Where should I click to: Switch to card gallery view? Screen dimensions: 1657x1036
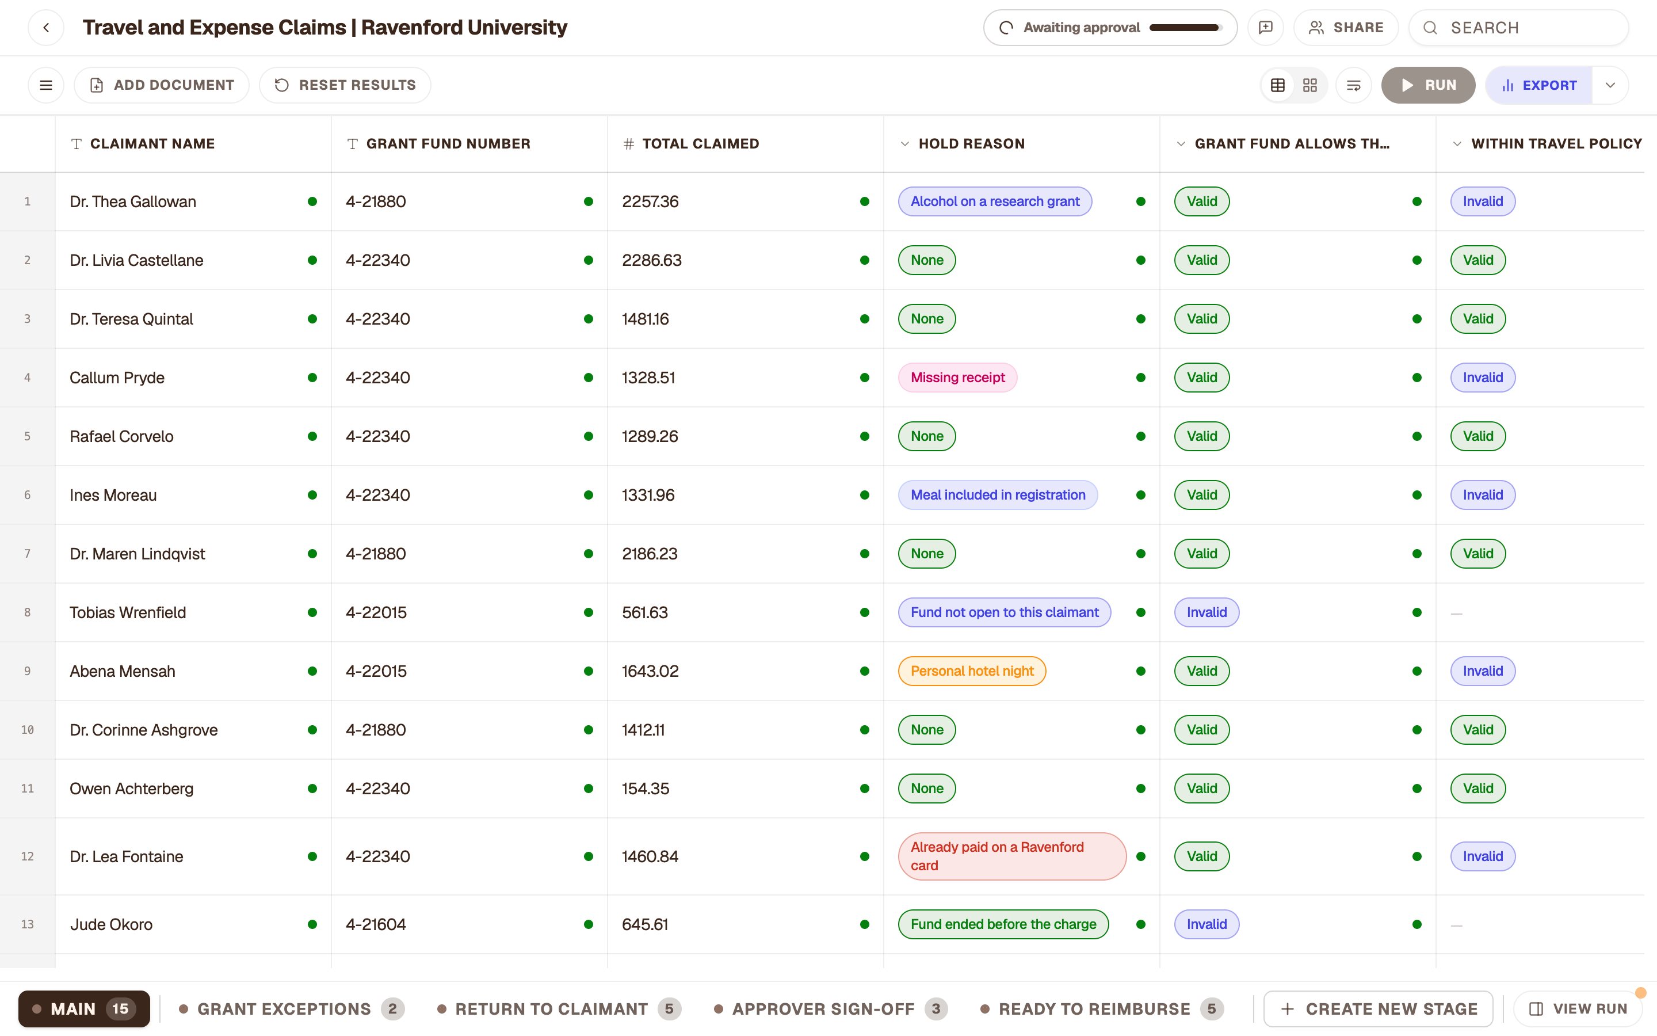coord(1310,85)
